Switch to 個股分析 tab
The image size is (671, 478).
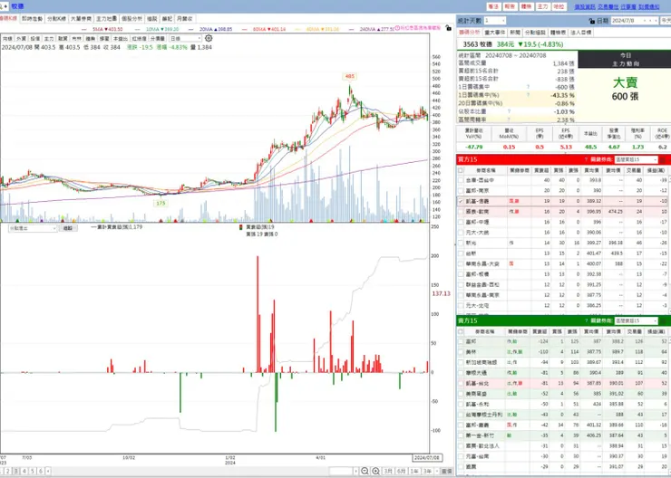tap(131, 19)
